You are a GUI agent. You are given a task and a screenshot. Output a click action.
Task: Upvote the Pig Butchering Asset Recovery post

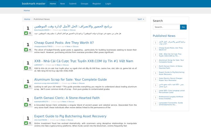[x=26, y=123]
